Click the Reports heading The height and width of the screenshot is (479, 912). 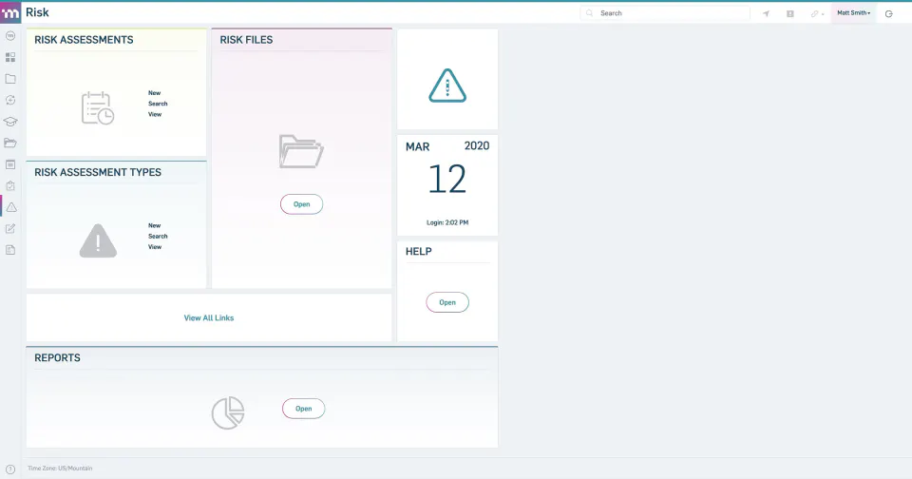pyautogui.click(x=57, y=358)
